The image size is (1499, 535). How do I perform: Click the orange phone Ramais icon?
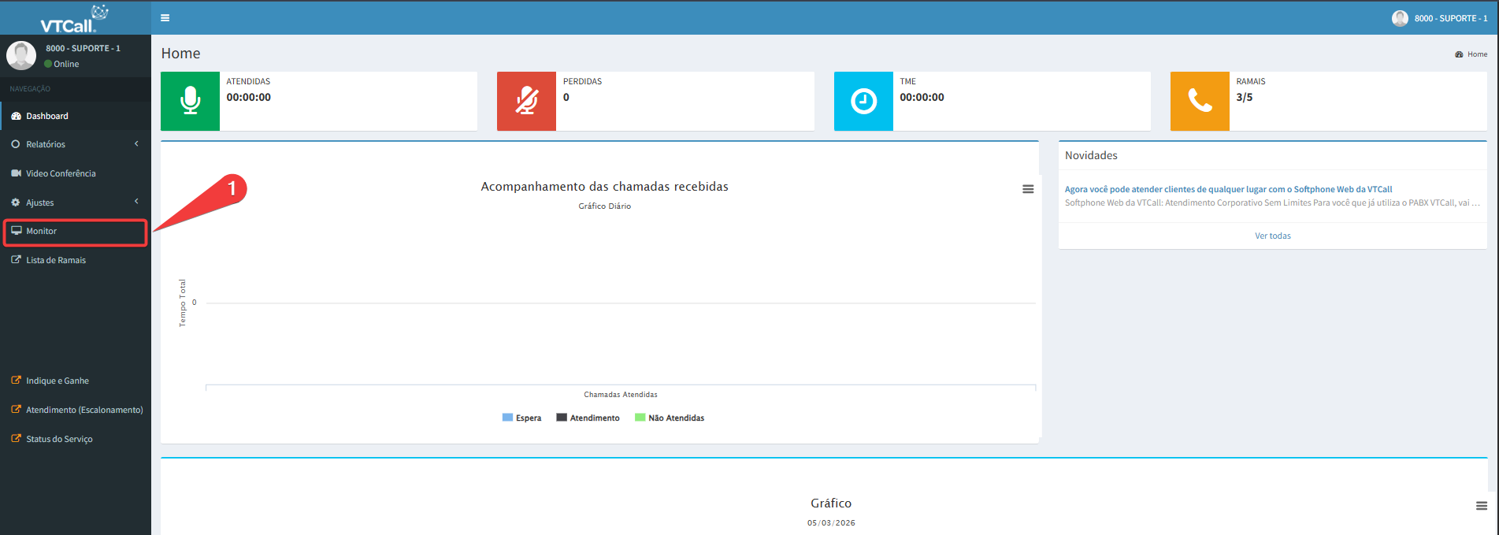(x=1200, y=101)
